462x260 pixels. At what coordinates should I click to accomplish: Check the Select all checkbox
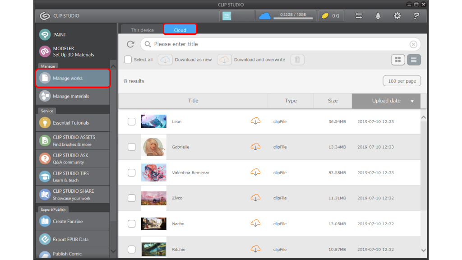click(x=128, y=60)
